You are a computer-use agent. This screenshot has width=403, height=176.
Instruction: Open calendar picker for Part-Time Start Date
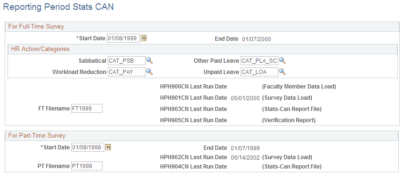coord(108,147)
